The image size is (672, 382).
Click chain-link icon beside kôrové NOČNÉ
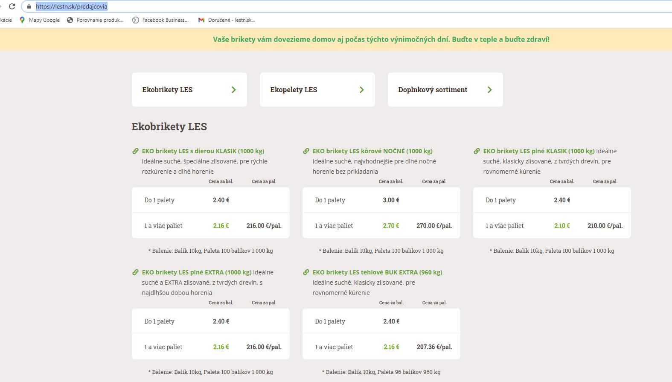point(306,151)
